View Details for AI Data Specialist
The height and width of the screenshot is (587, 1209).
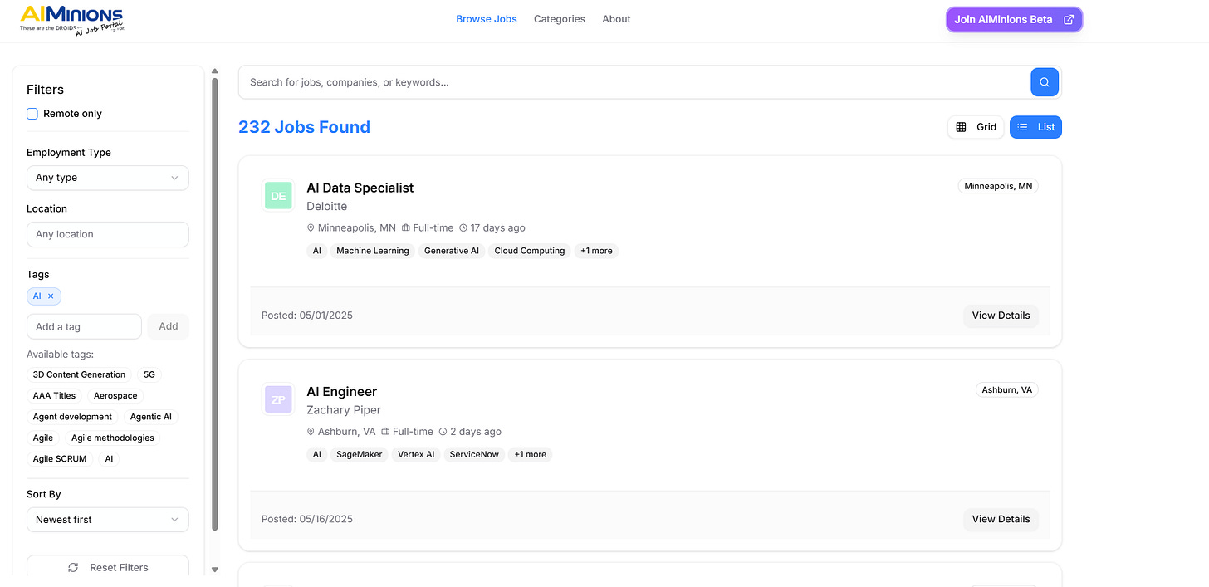click(1001, 316)
